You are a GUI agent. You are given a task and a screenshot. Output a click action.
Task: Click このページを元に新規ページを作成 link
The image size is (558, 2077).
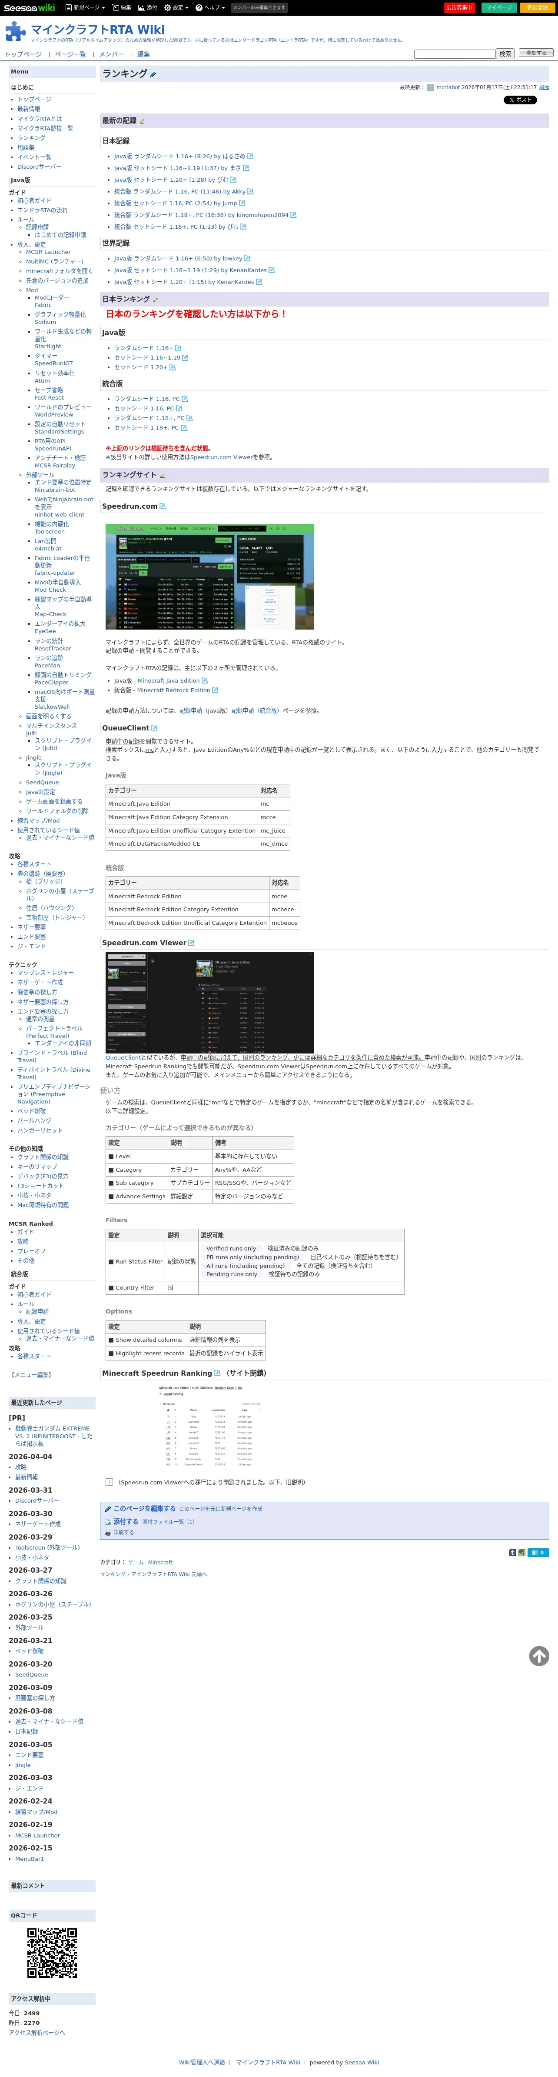click(x=220, y=1509)
